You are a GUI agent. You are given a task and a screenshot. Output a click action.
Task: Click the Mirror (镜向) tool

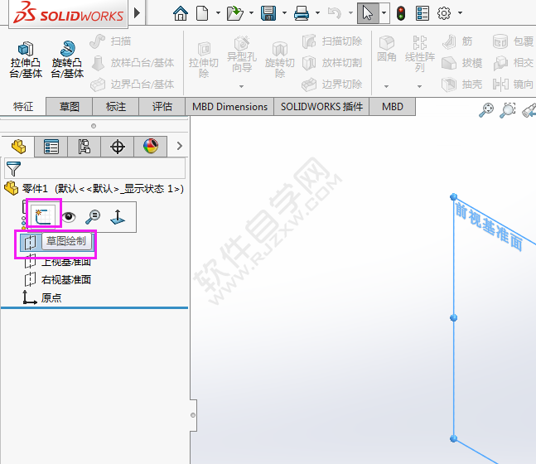coord(513,85)
